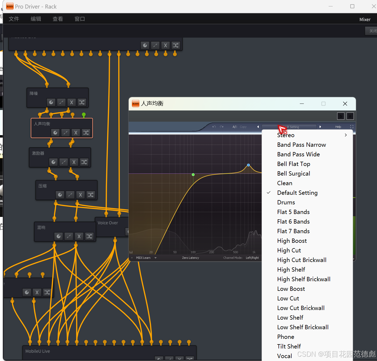Open the MIDI Learn dropdown arrow

(x=155, y=258)
